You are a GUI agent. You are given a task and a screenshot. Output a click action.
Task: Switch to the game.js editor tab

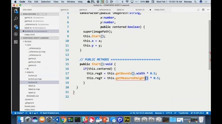click(83, 10)
